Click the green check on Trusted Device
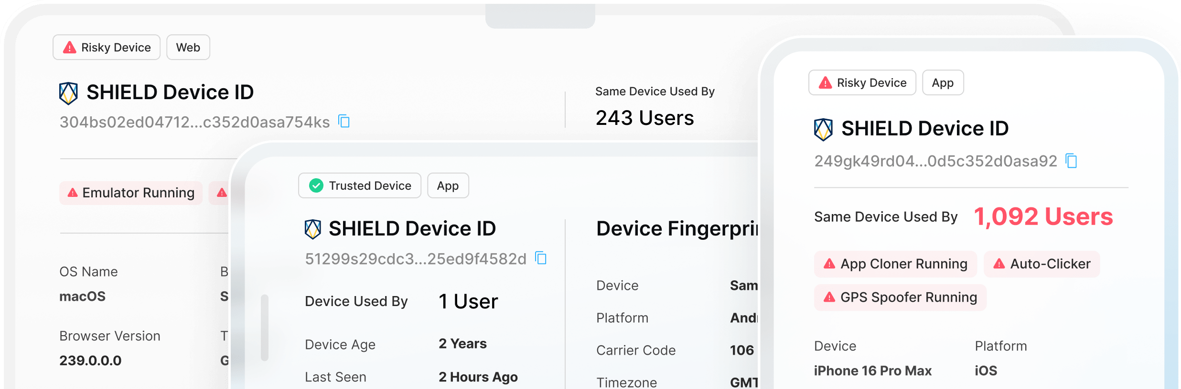 (x=316, y=185)
